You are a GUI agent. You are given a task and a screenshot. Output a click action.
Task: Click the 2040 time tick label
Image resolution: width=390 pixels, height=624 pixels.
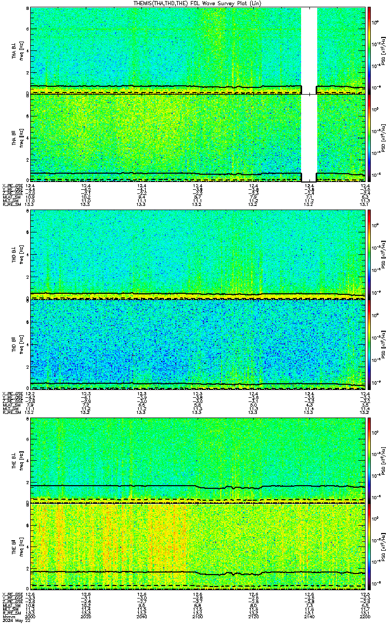click(141, 617)
